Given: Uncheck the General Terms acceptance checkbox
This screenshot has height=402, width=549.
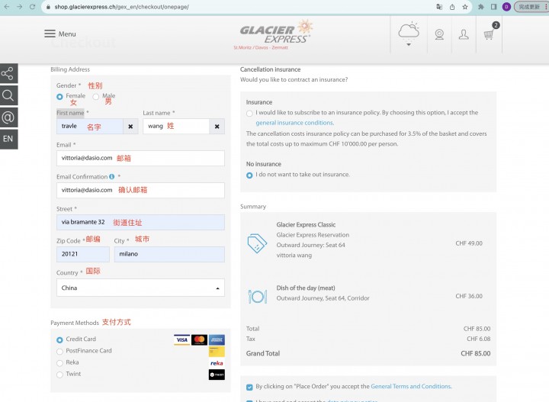Looking at the screenshot, I should (x=249, y=387).
